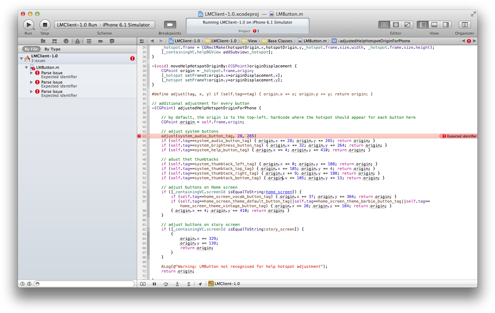Expand the first Parse Issue entry
Screen dimensions: 495x313
(32, 73)
